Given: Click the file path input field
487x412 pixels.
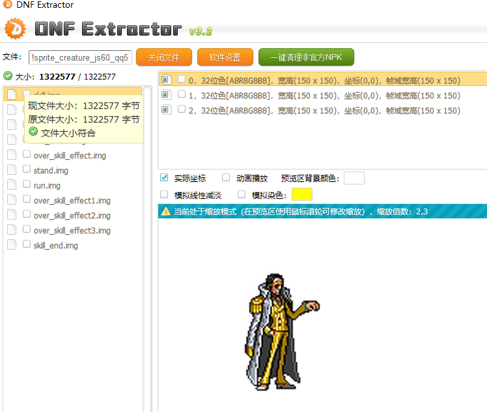Looking at the screenshot, I should (80, 57).
